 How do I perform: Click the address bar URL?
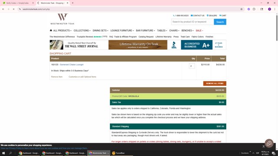[x=36, y=9]
